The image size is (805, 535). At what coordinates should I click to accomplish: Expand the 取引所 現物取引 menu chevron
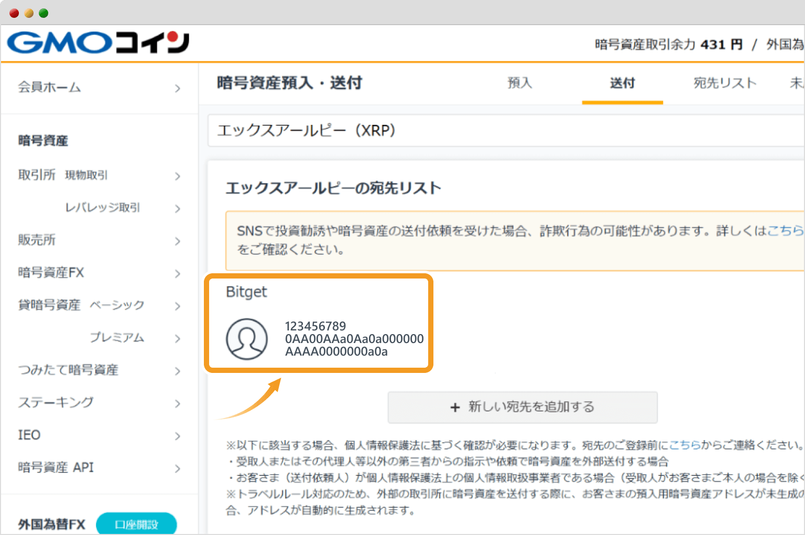pyautogui.click(x=178, y=176)
